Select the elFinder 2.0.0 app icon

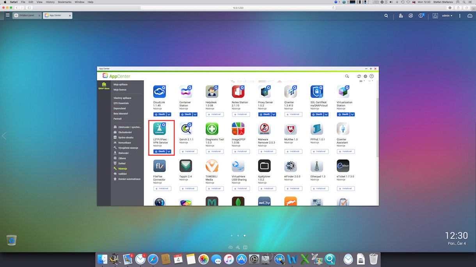(x=291, y=166)
